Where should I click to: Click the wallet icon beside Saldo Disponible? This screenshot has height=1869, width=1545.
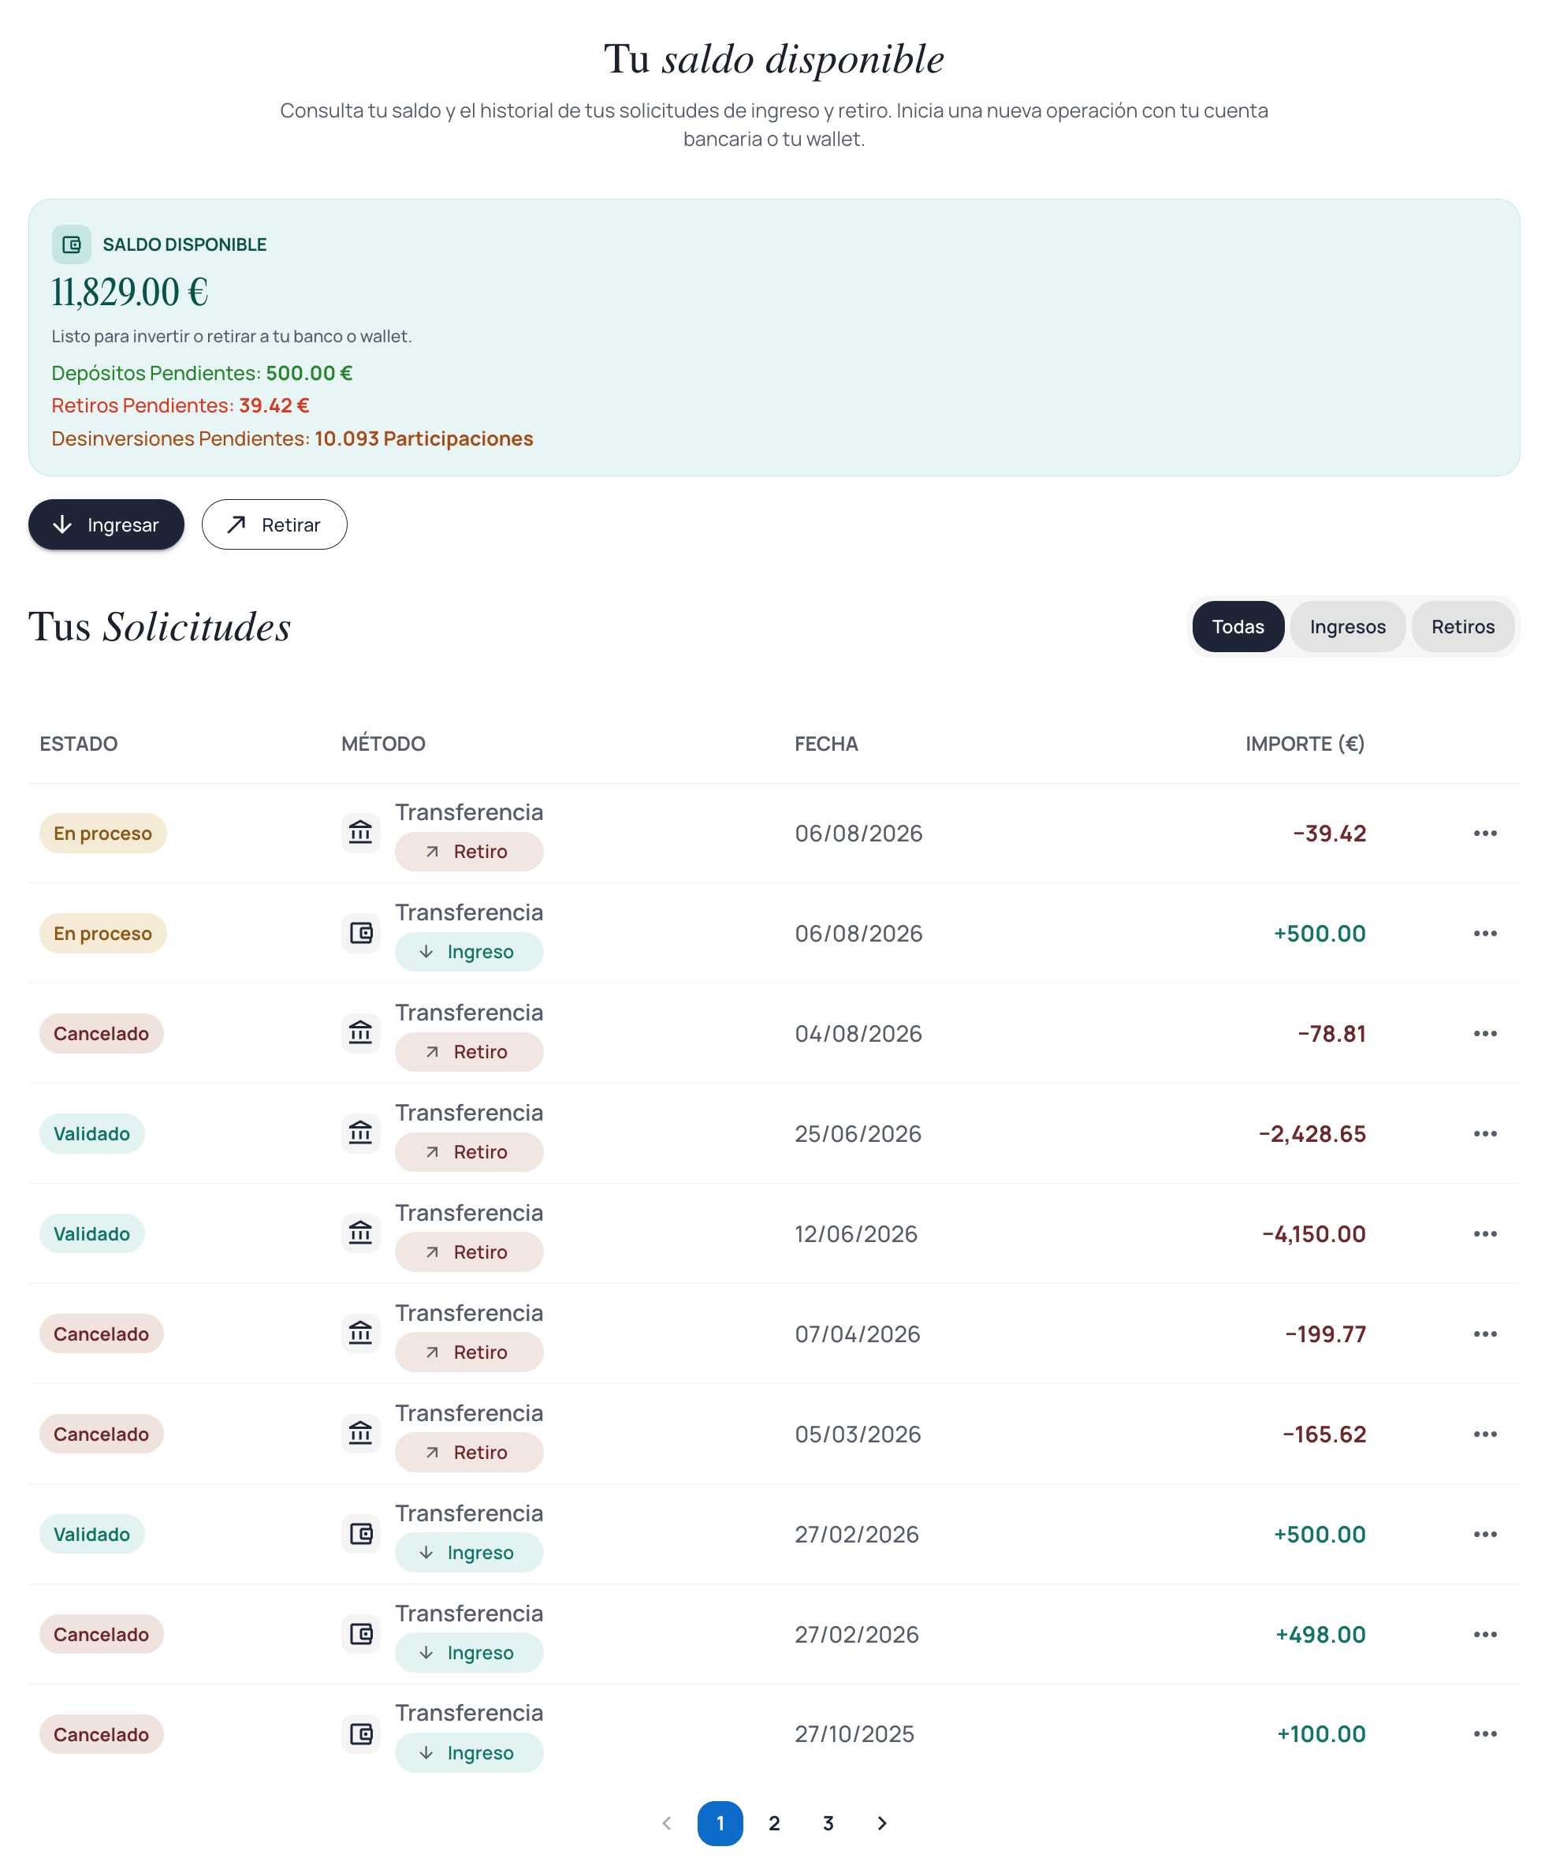(x=71, y=244)
